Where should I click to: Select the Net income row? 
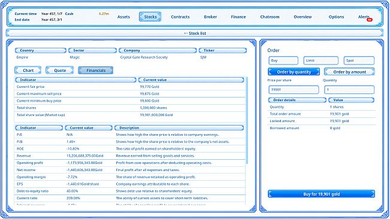(130, 170)
